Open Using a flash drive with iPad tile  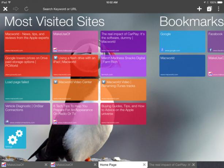(75, 66)
